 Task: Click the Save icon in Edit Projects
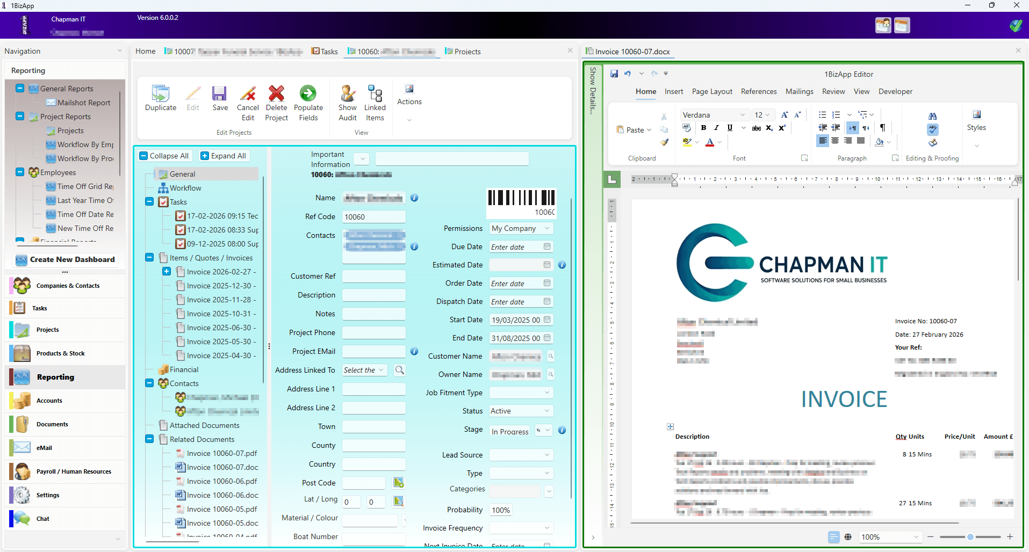(x=219, y=93)
